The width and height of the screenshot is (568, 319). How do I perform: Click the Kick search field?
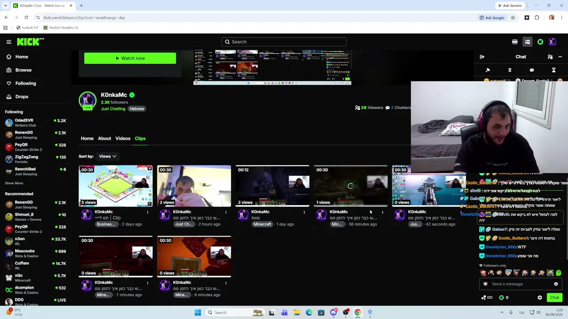coord(284,42)
